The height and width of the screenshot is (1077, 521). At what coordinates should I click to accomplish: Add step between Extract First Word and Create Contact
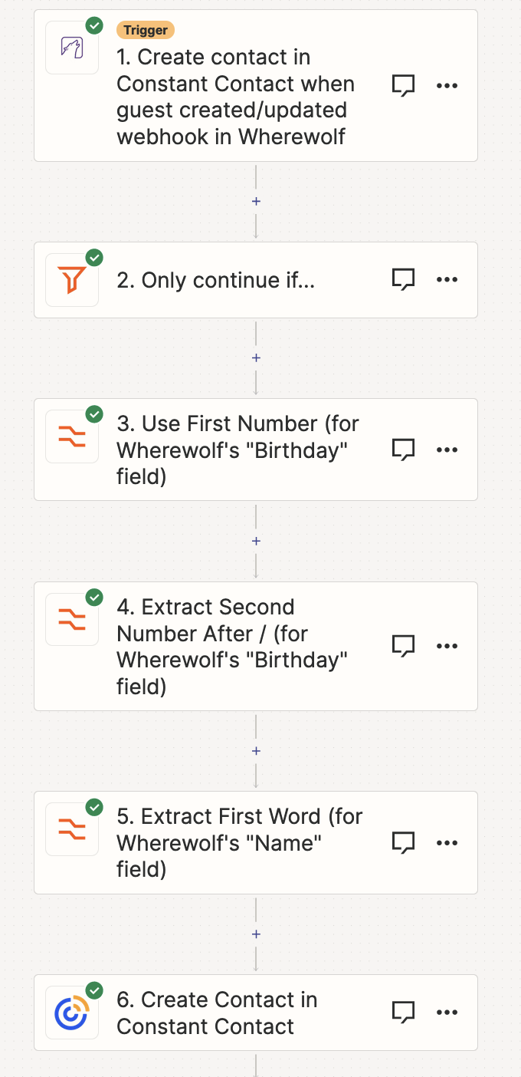pos(256,934)
